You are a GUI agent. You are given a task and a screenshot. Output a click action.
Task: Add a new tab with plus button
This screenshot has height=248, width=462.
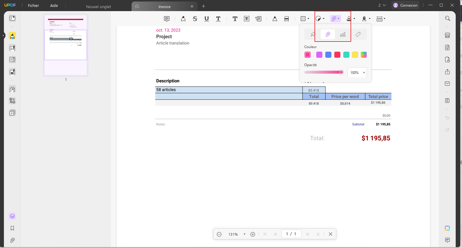coord(203,6)
